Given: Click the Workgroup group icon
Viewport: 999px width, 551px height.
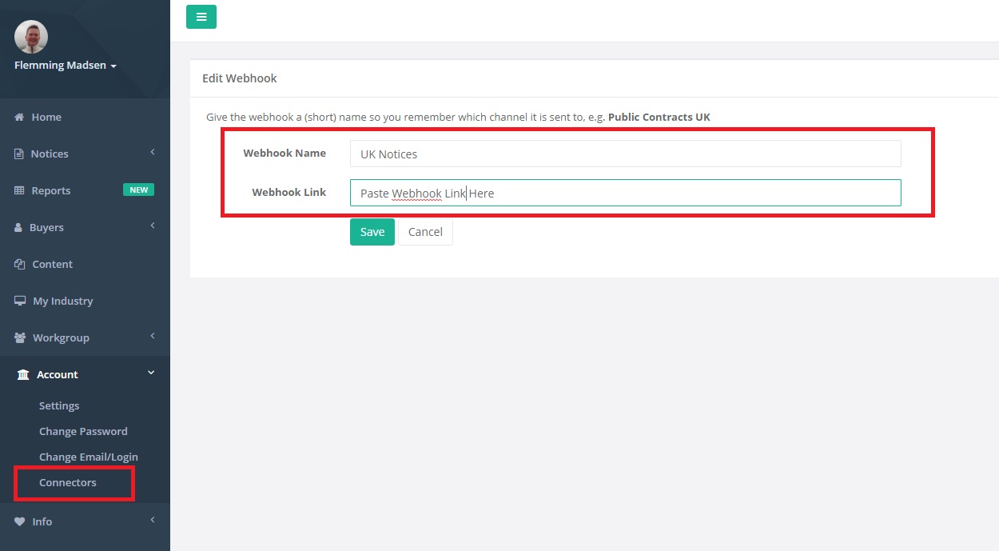Looking at the screenshot, I should [x=18, y=337].
